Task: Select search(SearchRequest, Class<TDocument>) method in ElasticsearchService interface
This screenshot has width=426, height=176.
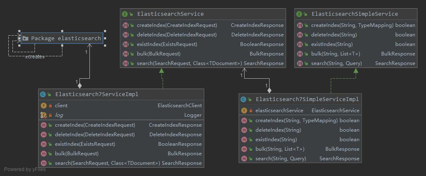Action: [189, 63]
